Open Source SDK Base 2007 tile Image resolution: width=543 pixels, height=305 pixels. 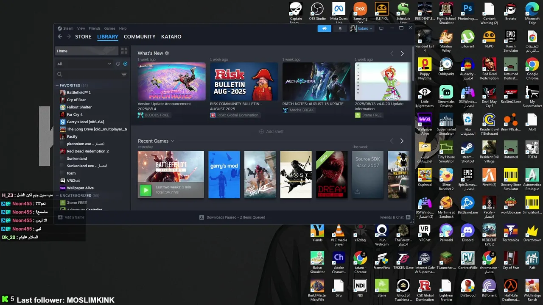coord(368,175)
